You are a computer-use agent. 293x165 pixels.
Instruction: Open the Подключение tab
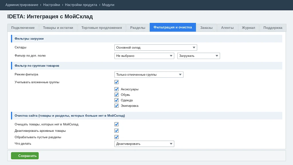point(23,28)
